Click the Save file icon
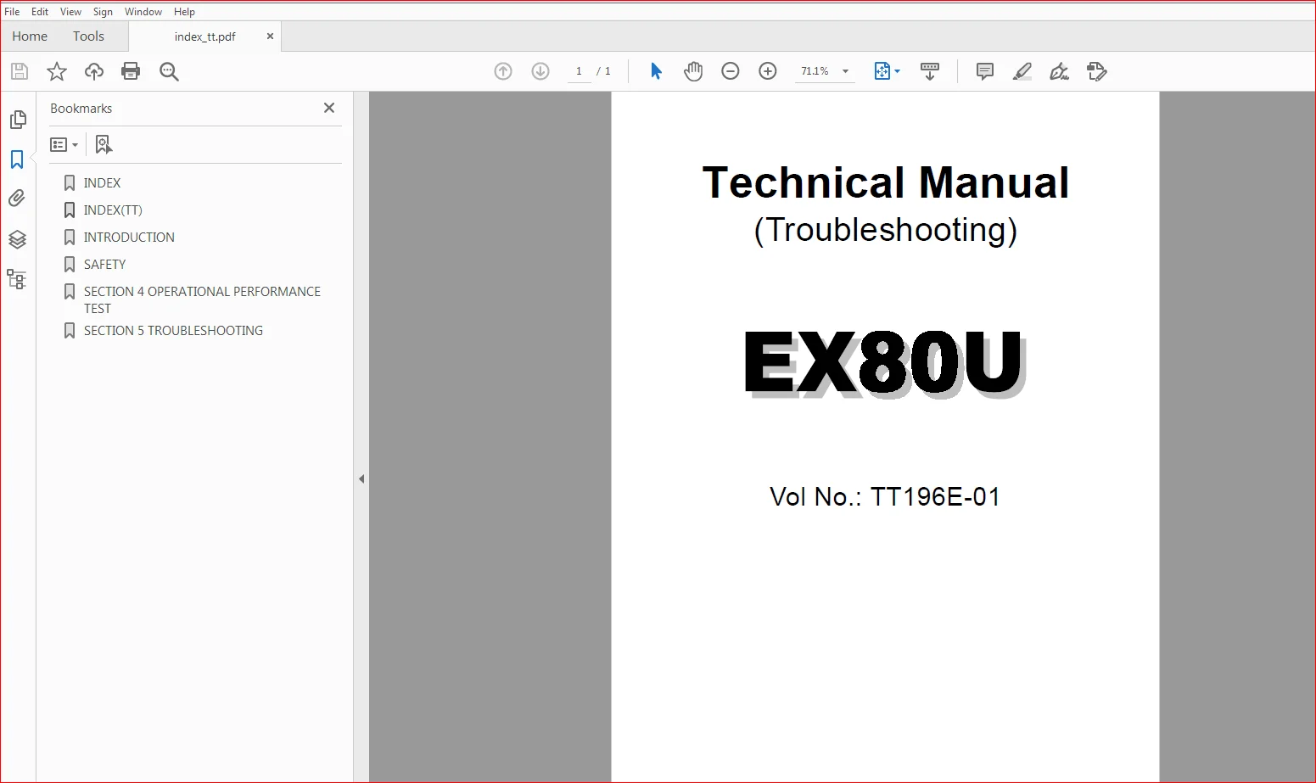 pyautogui.click(x=20, y=71)
